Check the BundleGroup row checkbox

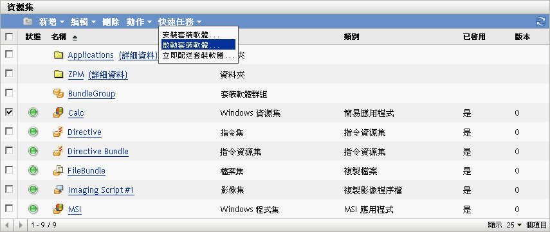pos(9,93)
